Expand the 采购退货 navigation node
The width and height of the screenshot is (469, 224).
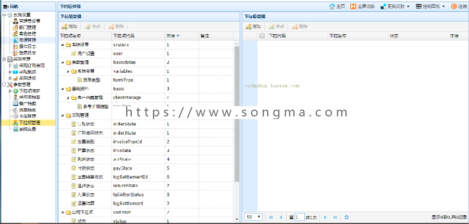[x=10, y=78]
